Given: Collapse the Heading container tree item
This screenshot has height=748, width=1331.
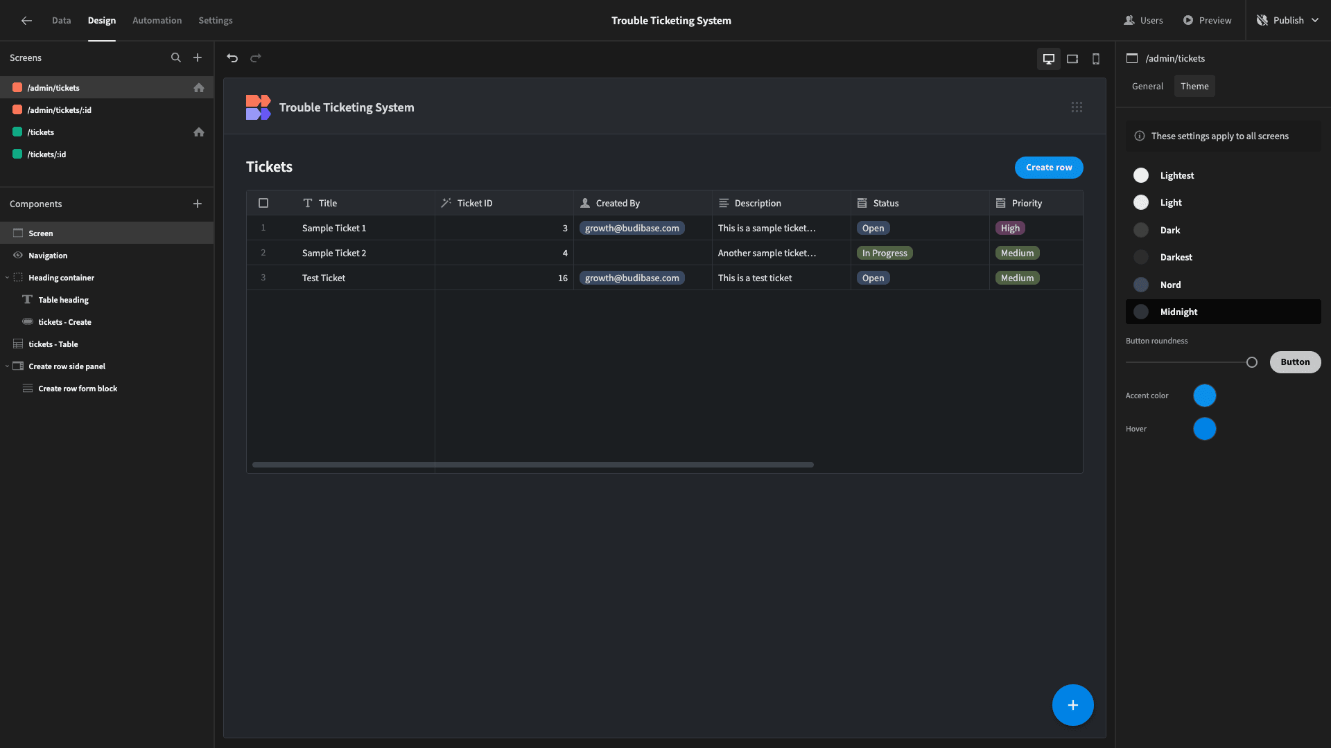Looking at the screenshot, I should click(8, 278).
